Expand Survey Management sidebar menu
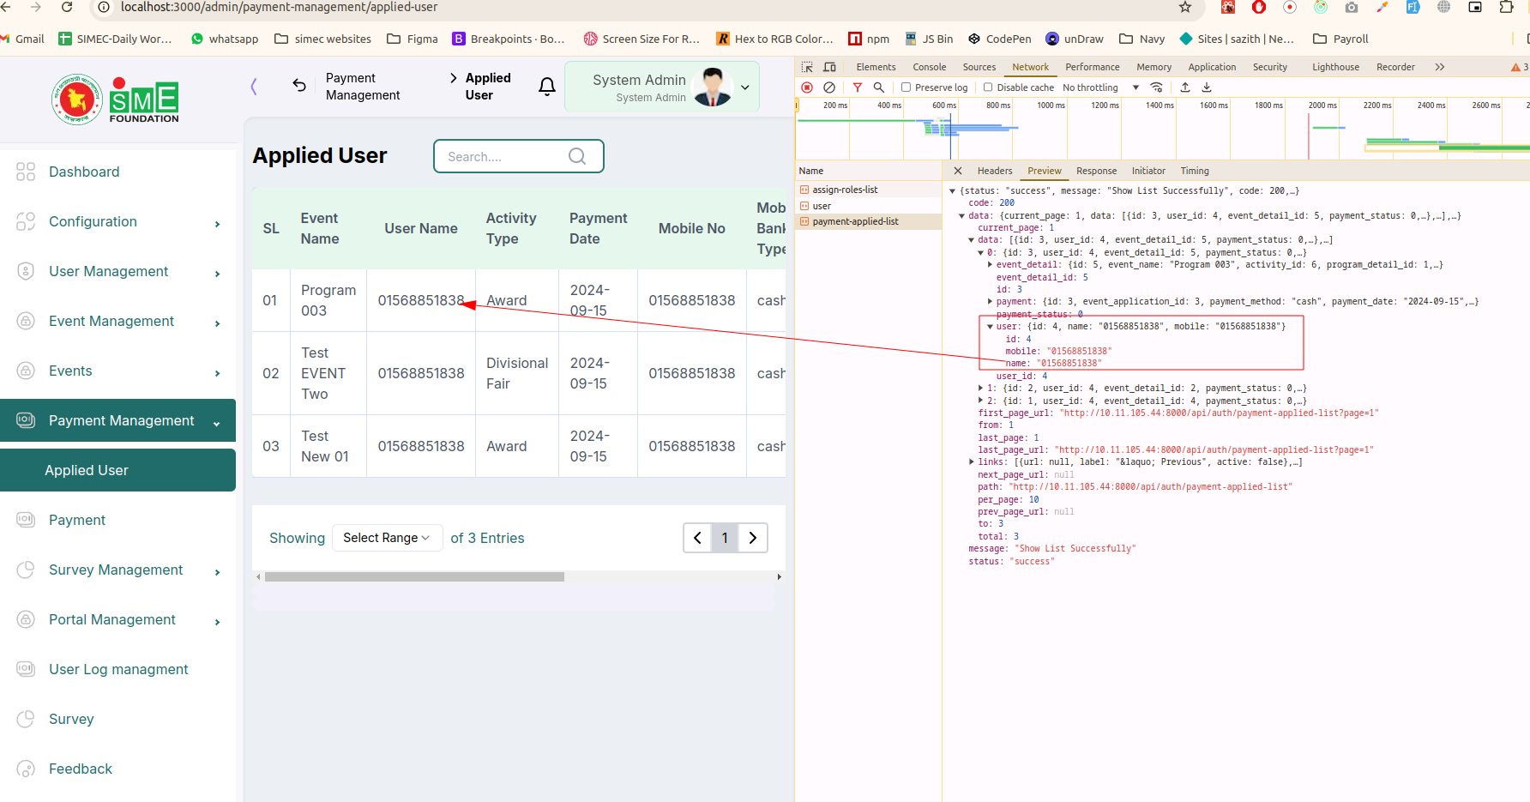Screen dimensions: 1530x802 point(117,570)
